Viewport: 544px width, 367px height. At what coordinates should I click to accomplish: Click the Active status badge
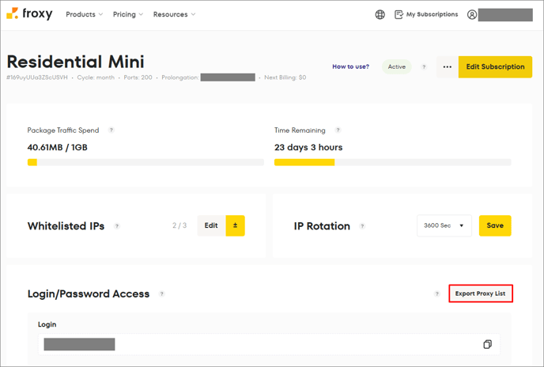point(397,66)
